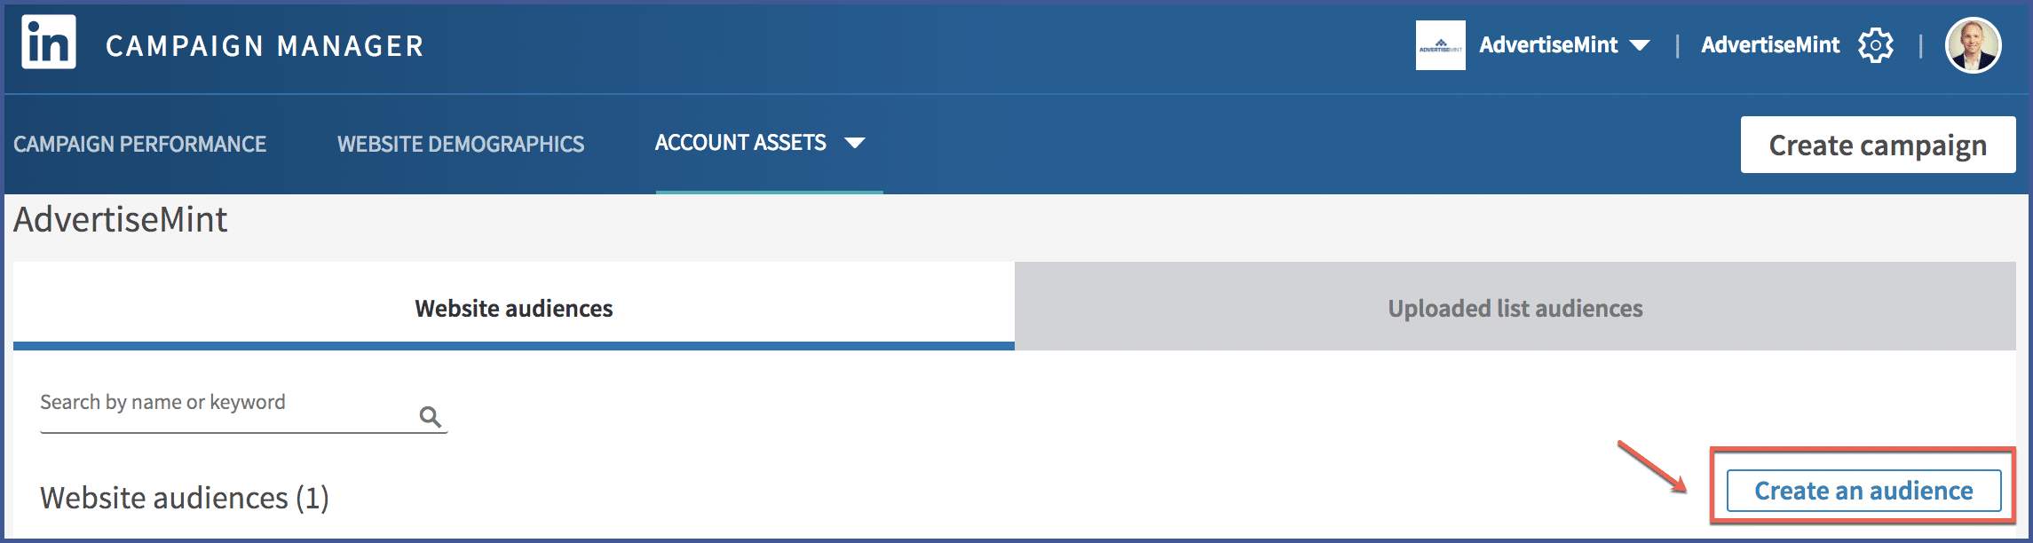Switch to Uploaded list audiences tab

pyautogui.click(x=1515, y=306)
